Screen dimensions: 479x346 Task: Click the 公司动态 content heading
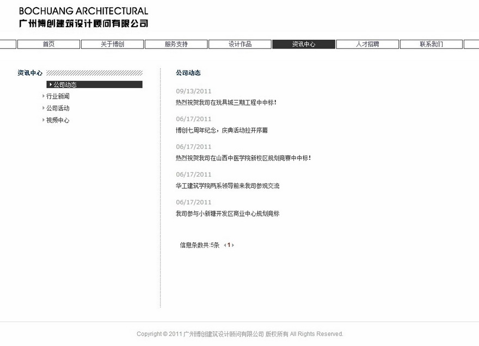[x=188, y=73]
